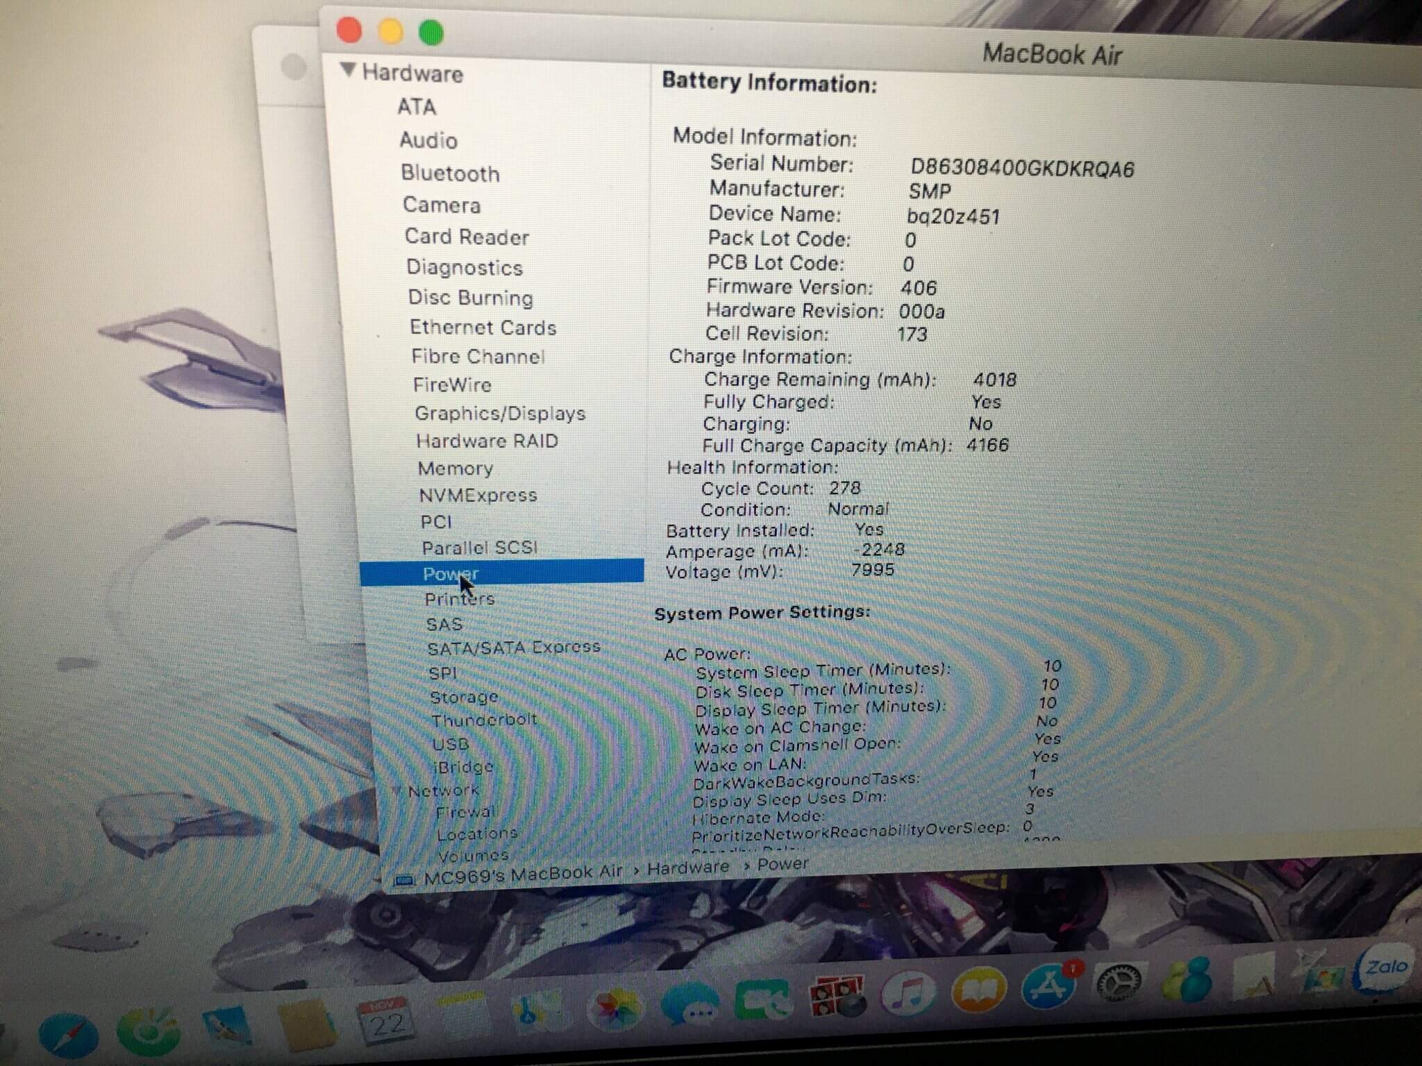The width and height of the screenshot is (1422, 1066).
Task: Select USB in the sidebar
Action: 451,744
